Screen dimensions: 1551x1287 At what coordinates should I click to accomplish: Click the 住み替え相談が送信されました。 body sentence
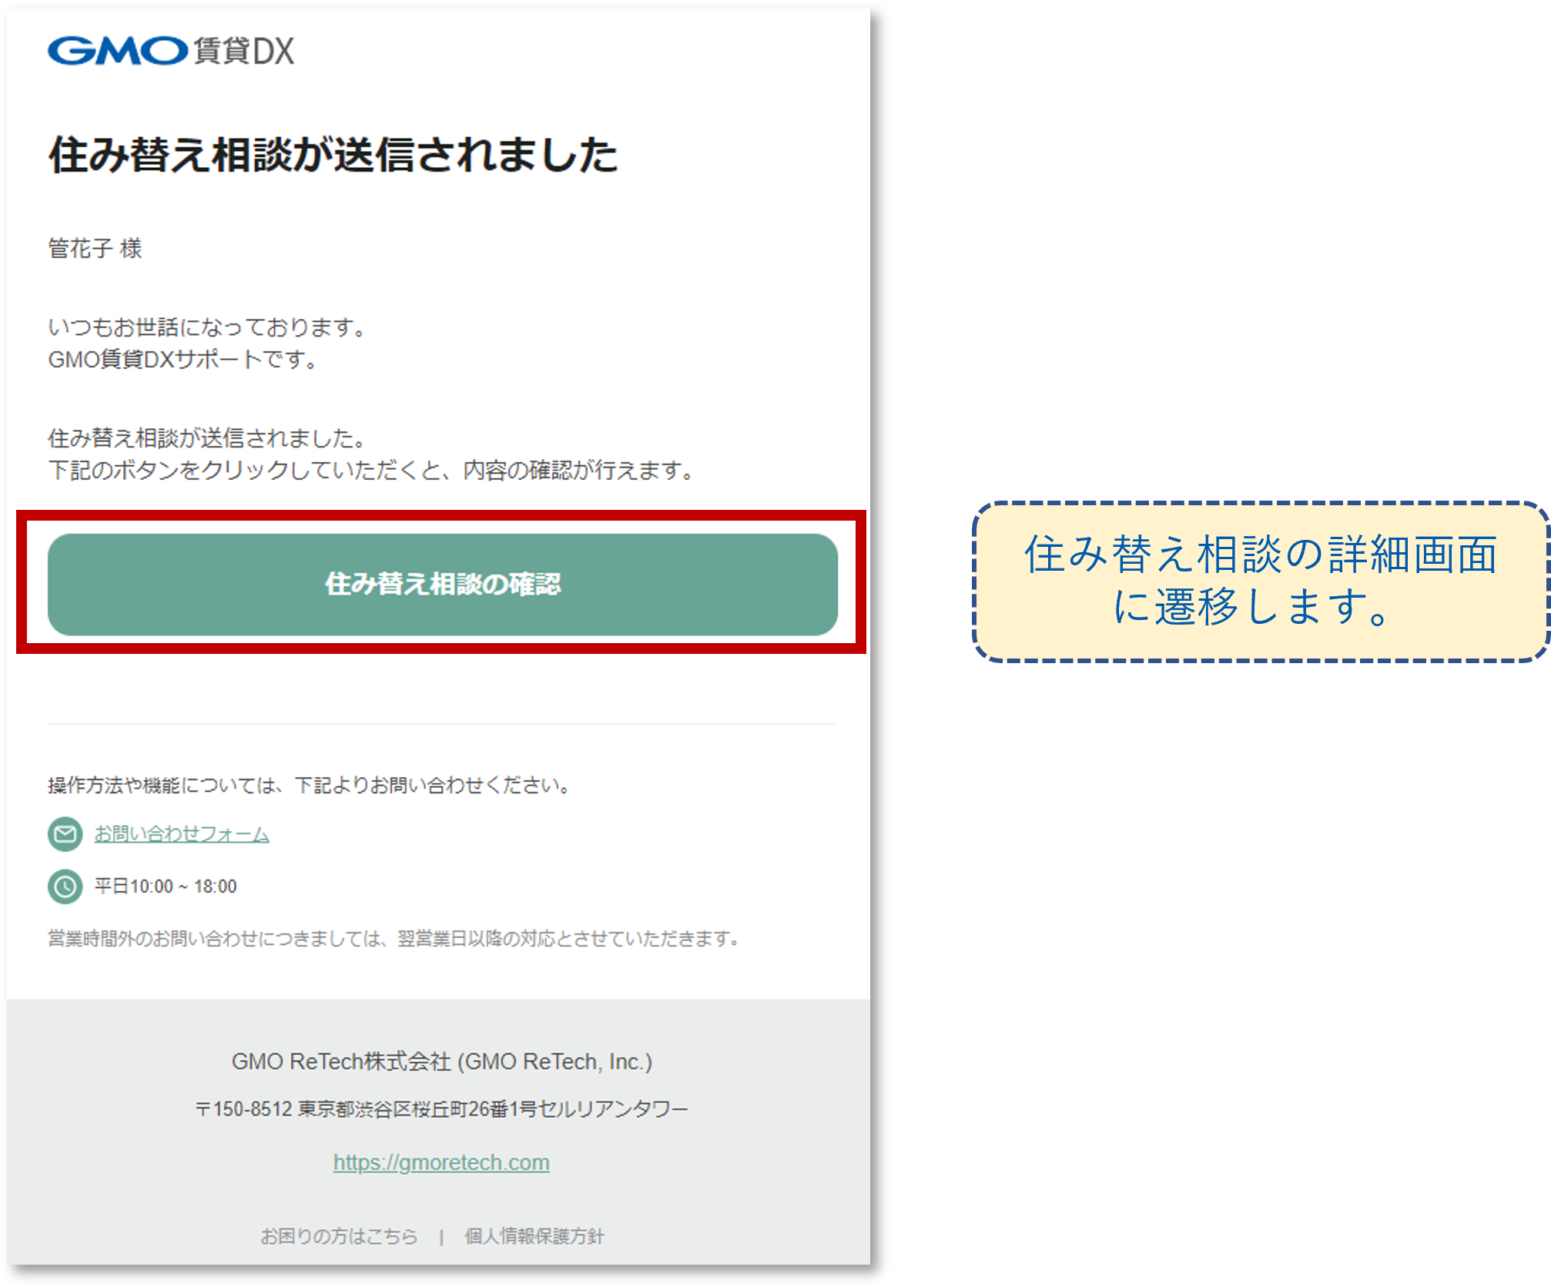[x=207, y=438]
